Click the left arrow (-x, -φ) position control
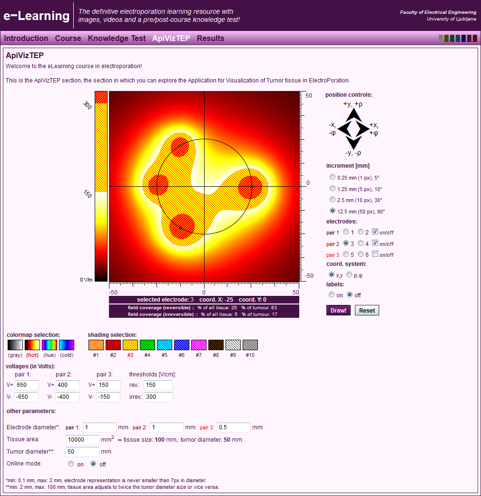Image resolution: width=481 pixels, height=496 pixels. pos(344,129)
